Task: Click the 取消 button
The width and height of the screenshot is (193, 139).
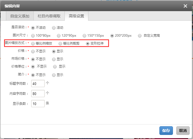Action: coord(183,131)
